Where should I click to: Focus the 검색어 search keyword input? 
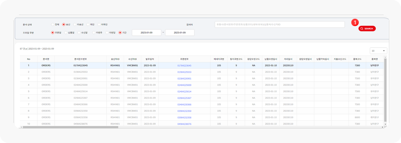click(x=279, y=25)
